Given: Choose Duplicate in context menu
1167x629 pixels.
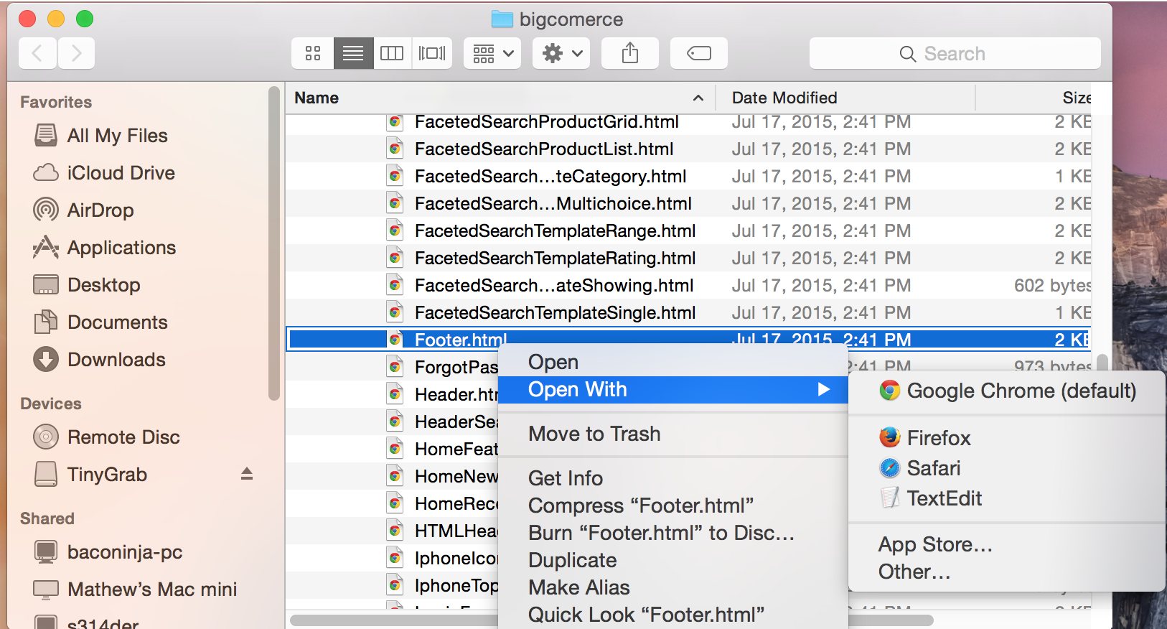Looking at the screenshot, I should coord(672,561).
